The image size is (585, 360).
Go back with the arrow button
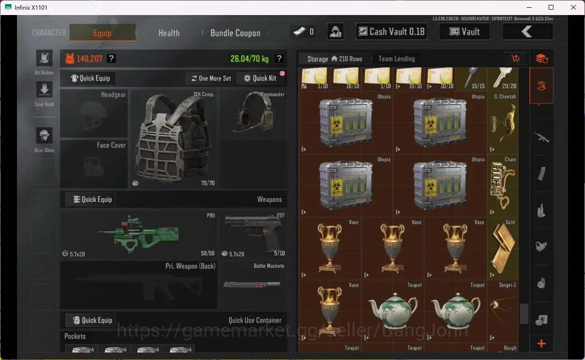tap(527, 32)
